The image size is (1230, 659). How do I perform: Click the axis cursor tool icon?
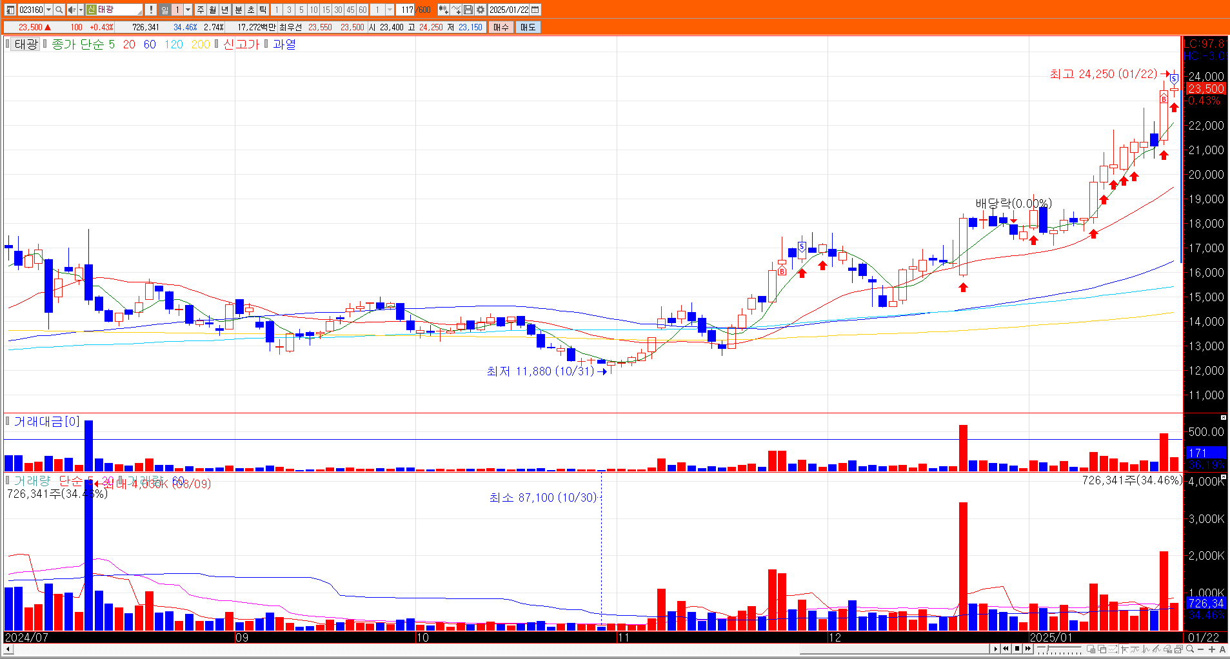pyautogui.click(x=1124, y=649)
